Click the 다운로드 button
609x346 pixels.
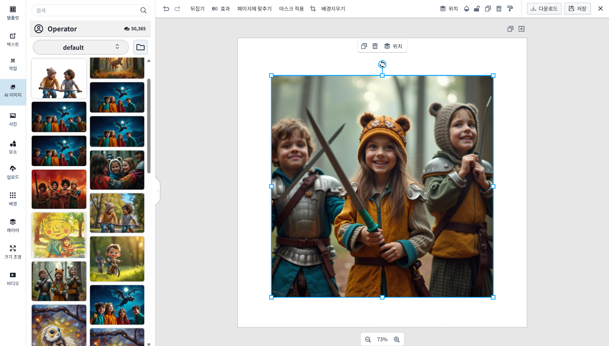[544, 8]
